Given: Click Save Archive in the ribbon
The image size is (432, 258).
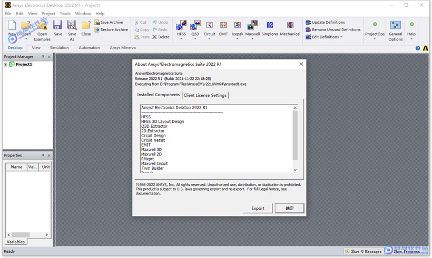Looking at the screenshot, I should coord(109,22).
